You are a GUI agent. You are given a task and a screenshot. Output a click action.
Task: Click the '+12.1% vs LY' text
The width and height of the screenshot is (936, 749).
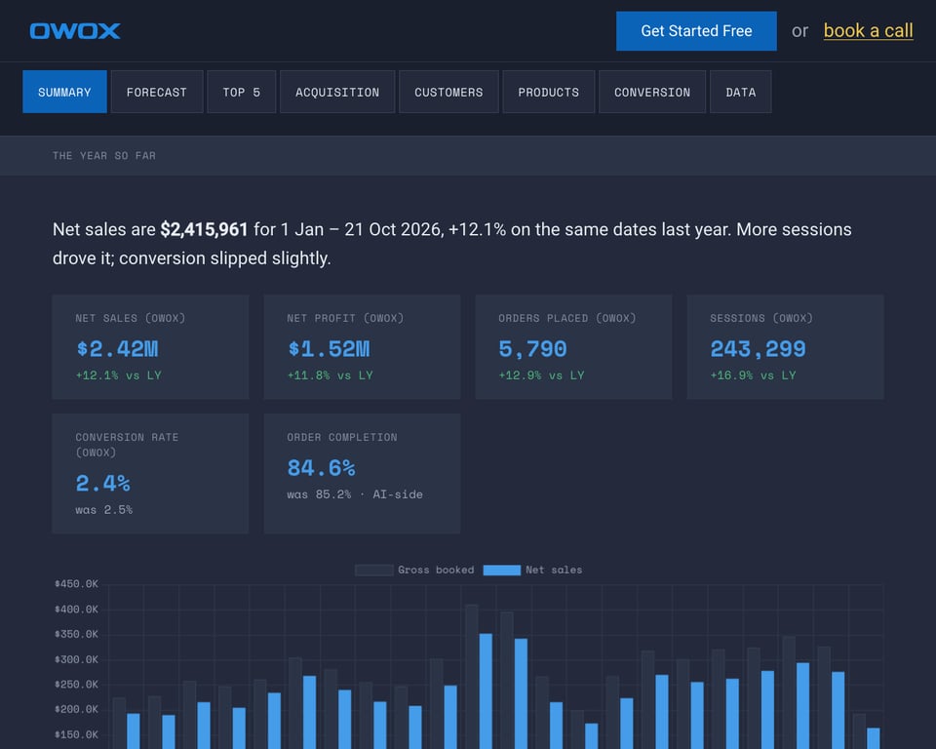click(x=118, y=375)
